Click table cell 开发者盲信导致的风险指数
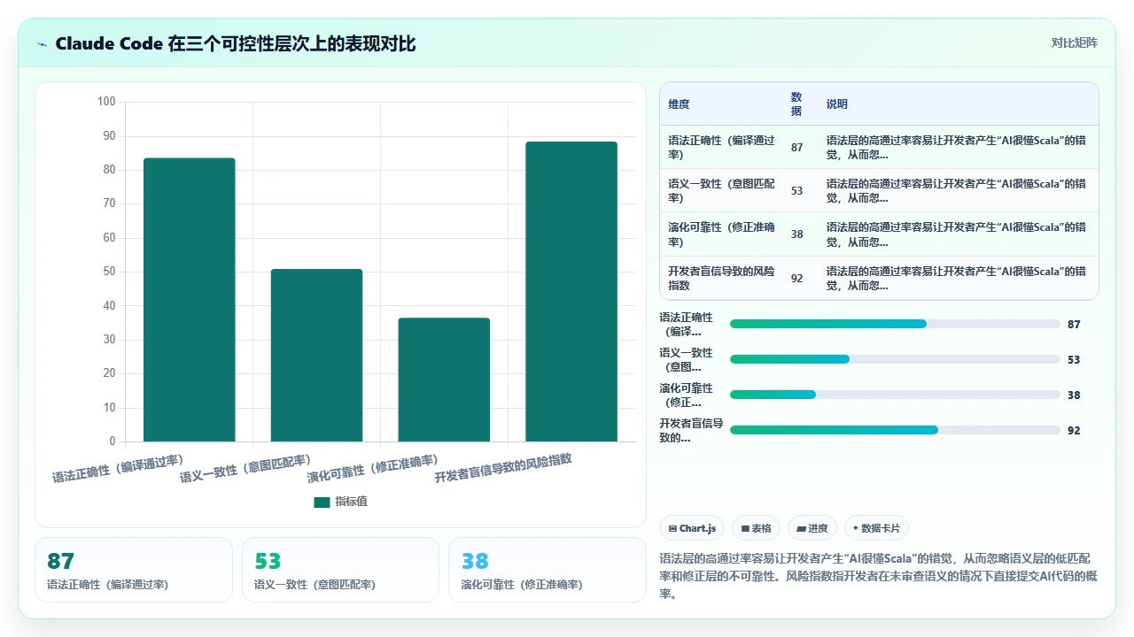1134x637 pixels. (x=721, y=278)
